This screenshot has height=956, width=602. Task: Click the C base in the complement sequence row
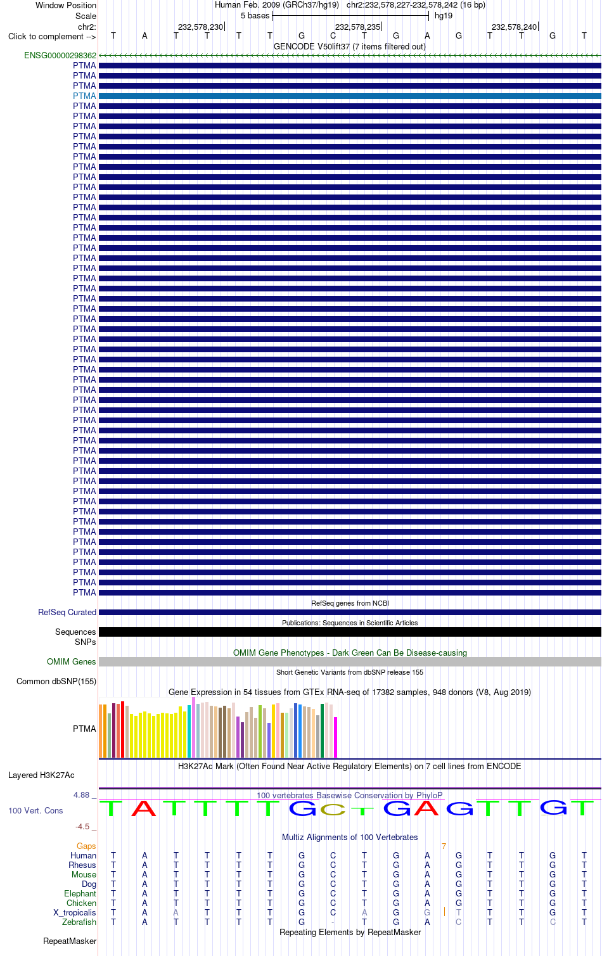coord(333,36)
